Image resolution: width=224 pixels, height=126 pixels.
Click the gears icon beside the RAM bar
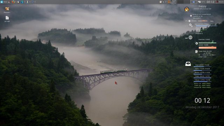(x=191, y=25)
